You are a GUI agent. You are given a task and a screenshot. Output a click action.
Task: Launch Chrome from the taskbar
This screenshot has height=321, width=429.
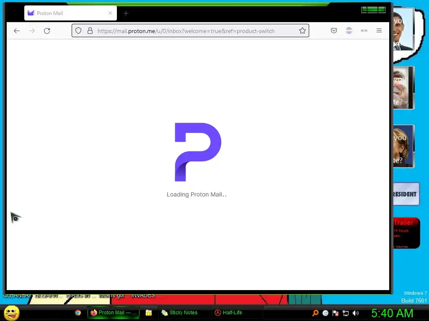tap(78, 313)
